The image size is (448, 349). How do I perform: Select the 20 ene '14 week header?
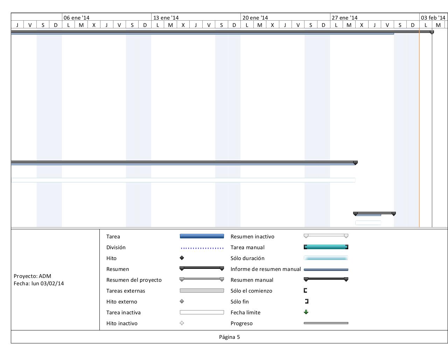[255, 18]
